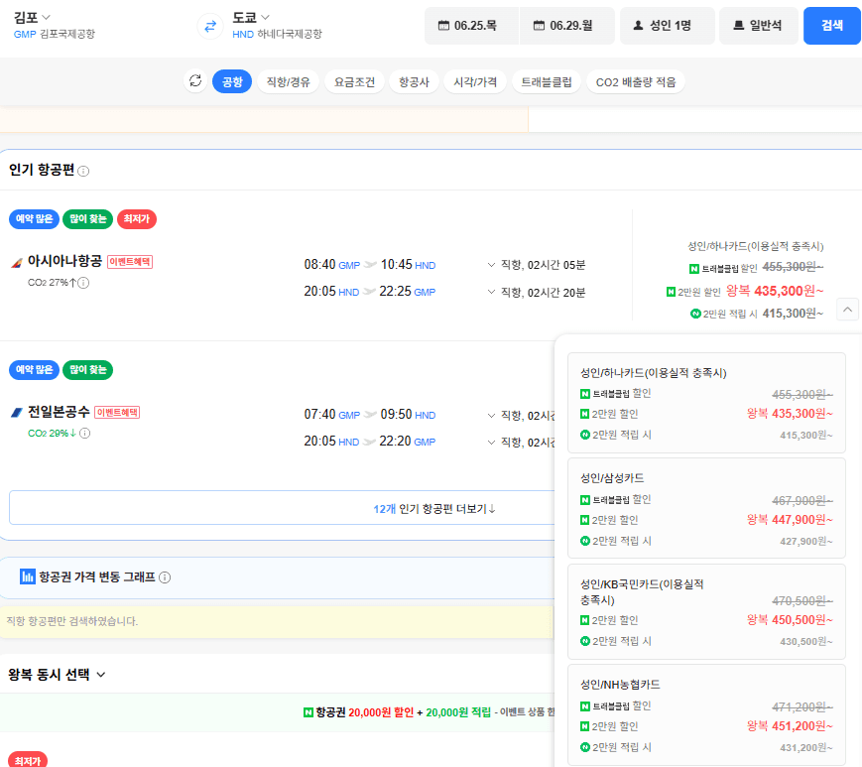The height and width of the screenshot is (767, 862).
Task: Click calendar icon on 06.29.월 date
Action: pyautogui.click(x=539, y=25)
